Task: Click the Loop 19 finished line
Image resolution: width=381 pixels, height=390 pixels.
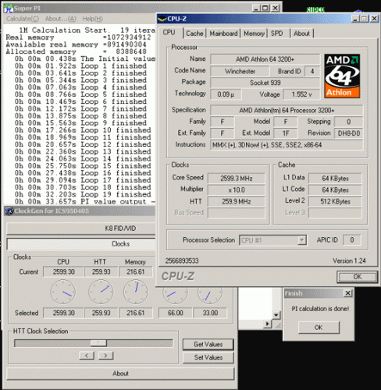Action: pos(83,194)
